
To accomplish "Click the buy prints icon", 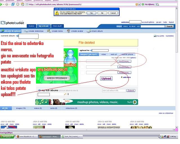I will (155, 36).
